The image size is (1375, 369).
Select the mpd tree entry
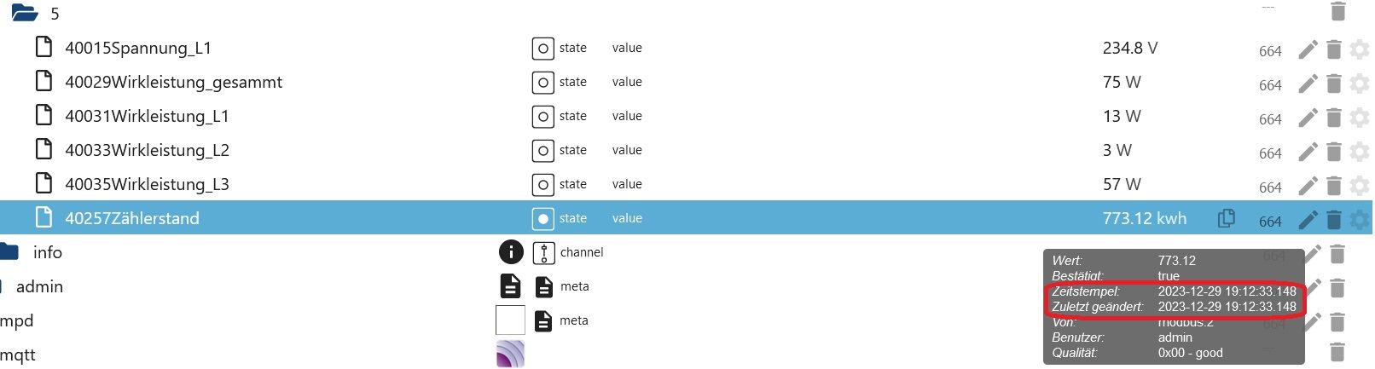pyautogui.click(x=16, y=320)
